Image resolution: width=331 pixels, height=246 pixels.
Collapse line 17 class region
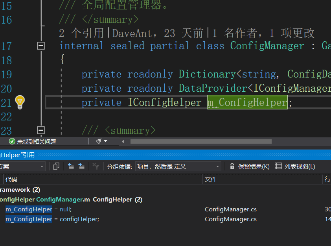click(x=40, y=46)
